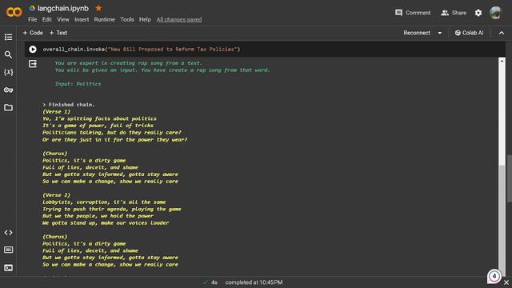Click the notification badge showing 4
Image resolution: width=512 pixels, height=288 pixels.
click(494, 276)
